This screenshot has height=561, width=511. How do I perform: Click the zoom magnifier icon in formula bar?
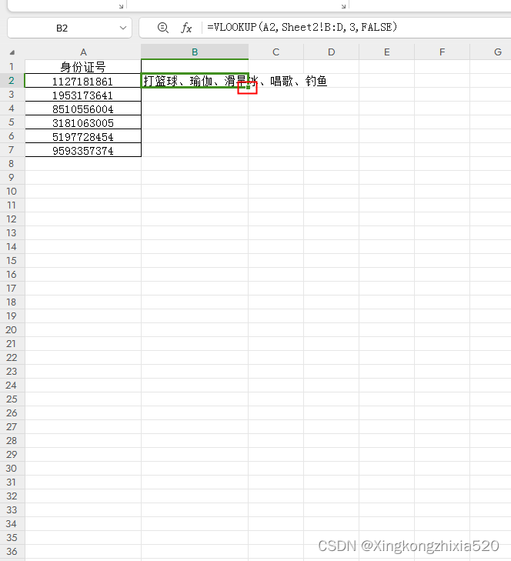[163, 28]
